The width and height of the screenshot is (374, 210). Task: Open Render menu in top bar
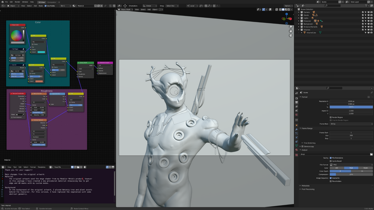(x=17, y=2)
